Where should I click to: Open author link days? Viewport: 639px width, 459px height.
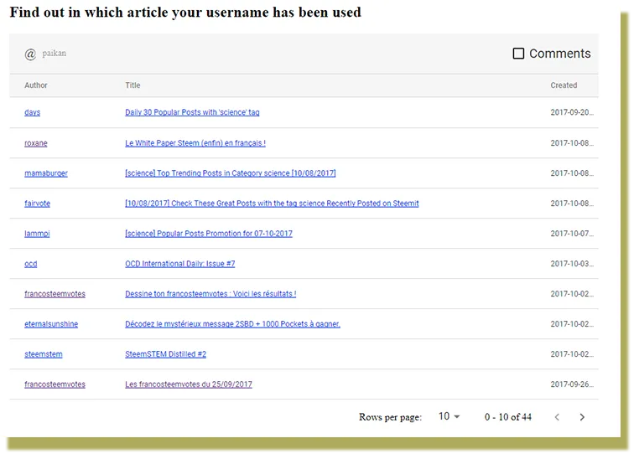tap(32, 112)
